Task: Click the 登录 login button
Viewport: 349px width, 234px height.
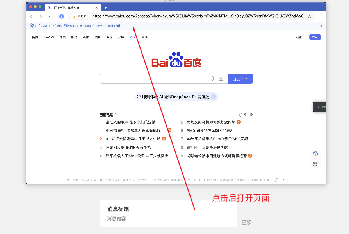Action: tap(315, 37)
